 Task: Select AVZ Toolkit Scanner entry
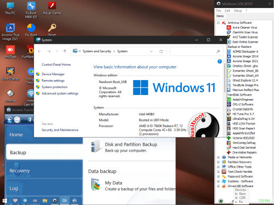(x=245, y=37)
